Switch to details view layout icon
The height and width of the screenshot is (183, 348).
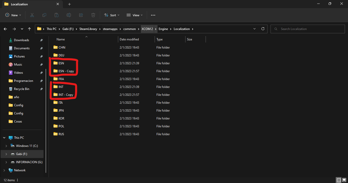(x=339, y=180)
